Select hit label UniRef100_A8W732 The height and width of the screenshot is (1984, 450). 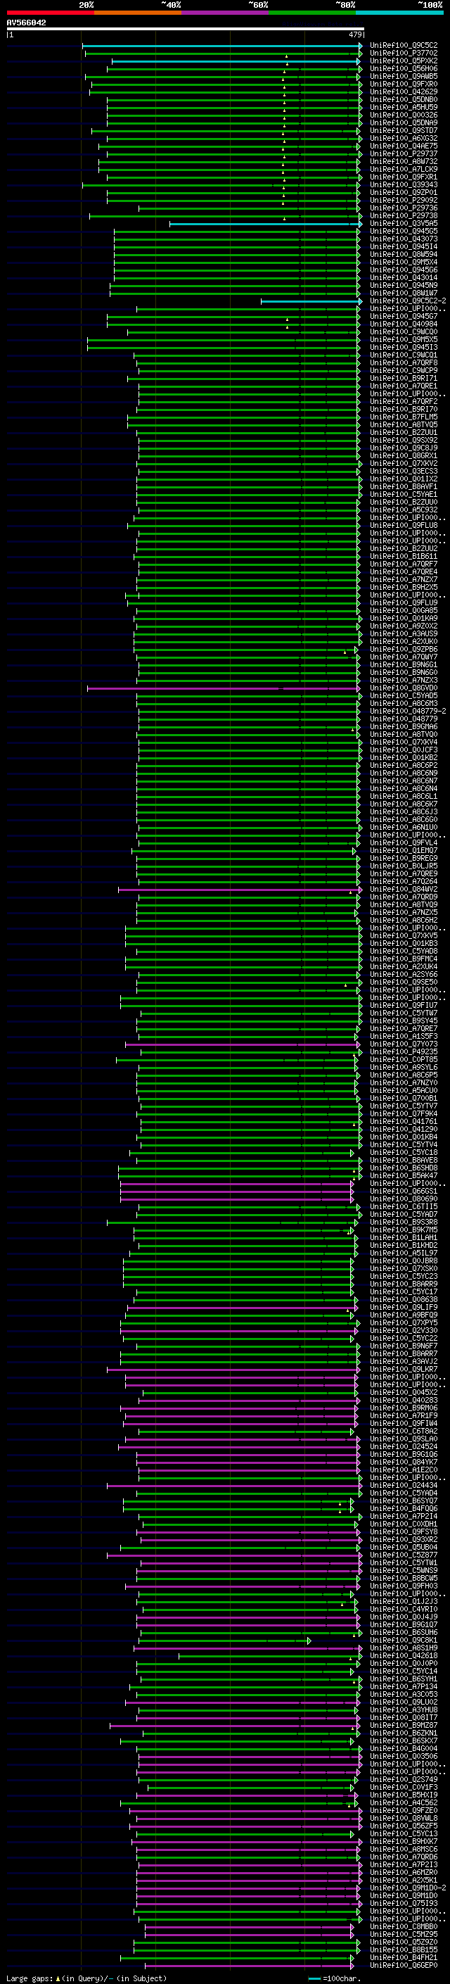(404, 162)
